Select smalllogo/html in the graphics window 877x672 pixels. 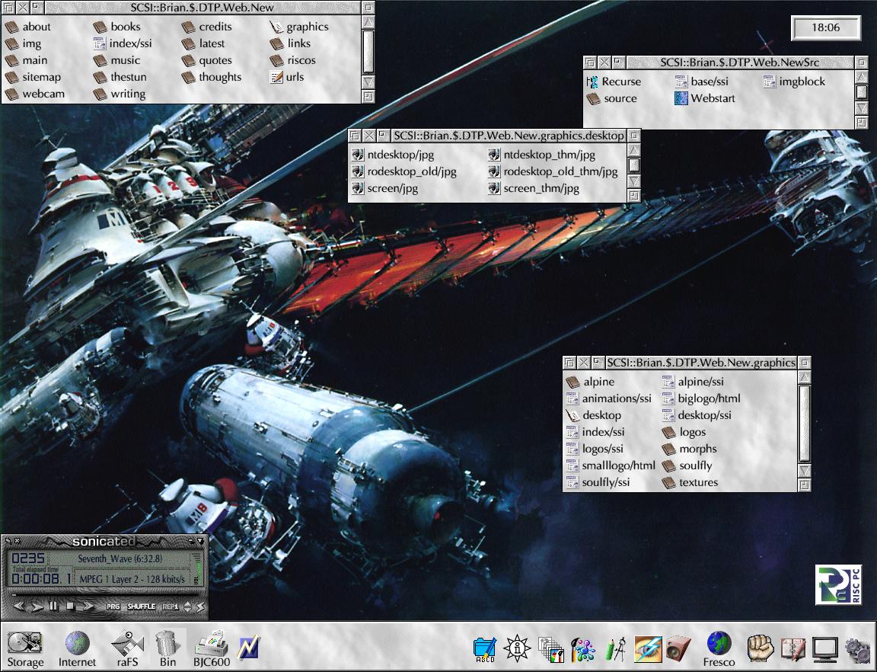(611, 466)
